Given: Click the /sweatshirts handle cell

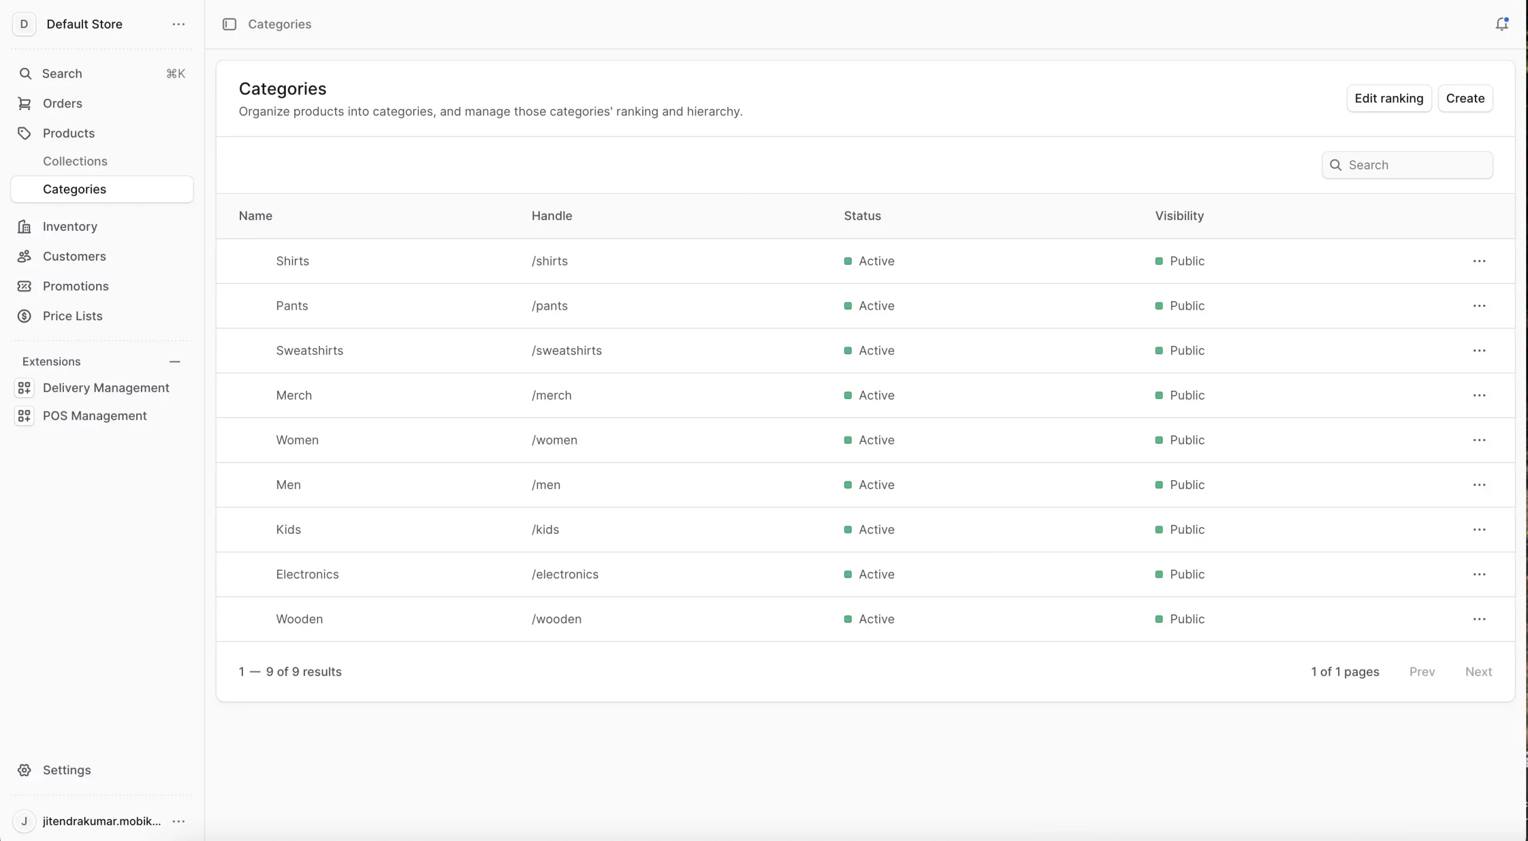Looking at the screenshot, I should (x=566, y=351).
